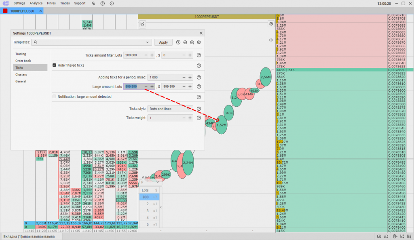The width and height of the screenshot is (414, 240).
Task: Click the add-chart icon in the status bar
Action: (x=402, y=236)
